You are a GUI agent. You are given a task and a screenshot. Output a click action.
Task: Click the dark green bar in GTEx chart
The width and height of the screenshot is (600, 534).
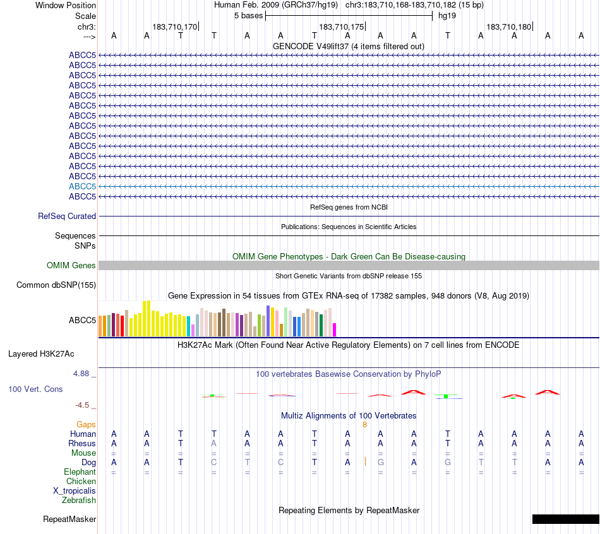[321, 326]
